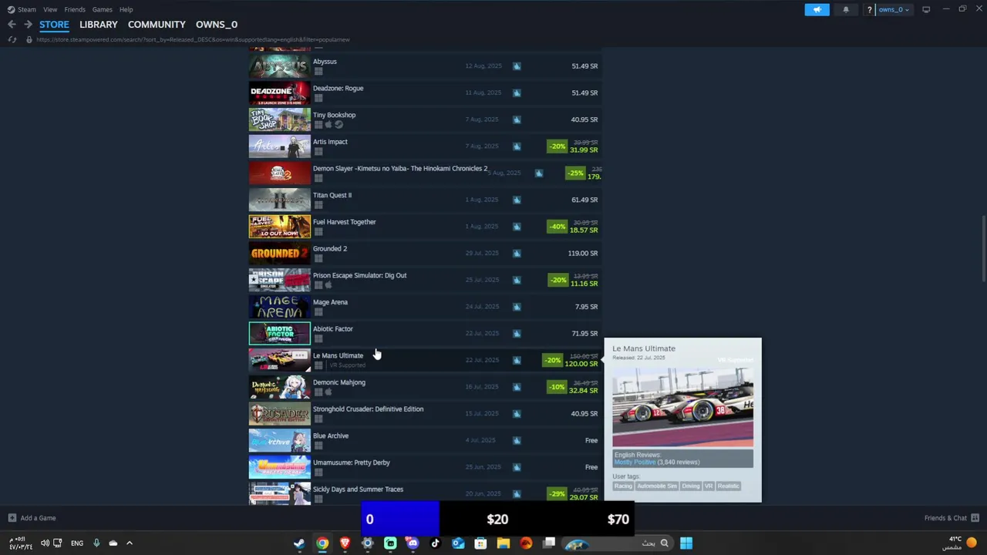Click the question mark help icon
Screen dimensions: 987x555
(869, 9)
